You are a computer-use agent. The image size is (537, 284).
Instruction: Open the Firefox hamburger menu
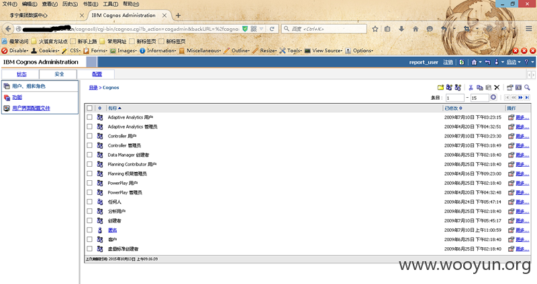pos(529,29)
